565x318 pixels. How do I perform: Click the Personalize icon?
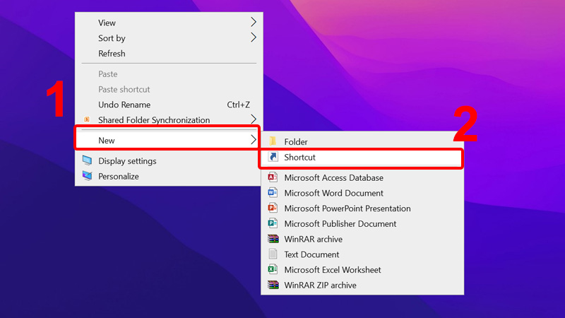tap(87, 177)
